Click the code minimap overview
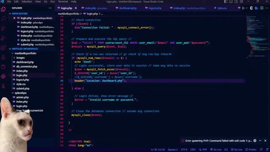Screen dimensions: 270x152 coord(257,37)
